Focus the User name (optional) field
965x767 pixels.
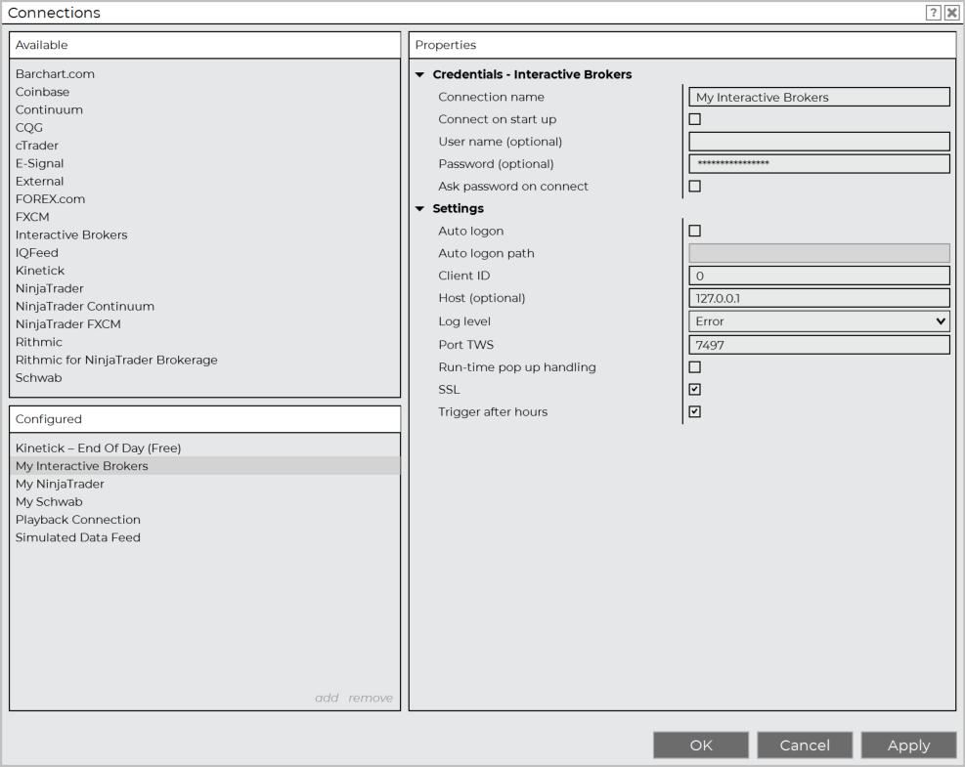pos(819,142)
